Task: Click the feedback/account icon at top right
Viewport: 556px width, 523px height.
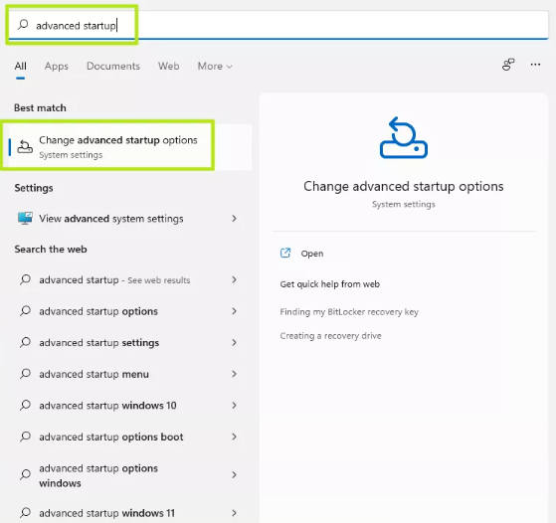Action: [508, 65]
